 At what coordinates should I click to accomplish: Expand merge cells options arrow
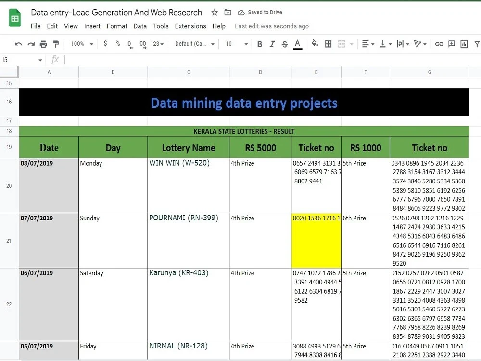point(352,44)
